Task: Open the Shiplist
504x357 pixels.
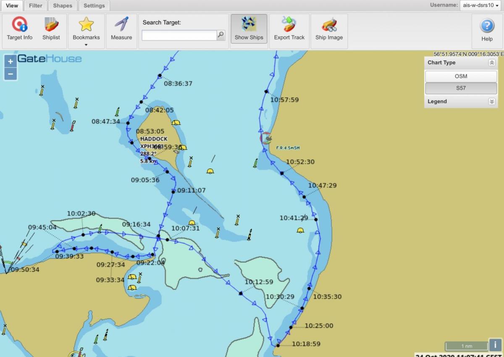Action: 51,29
